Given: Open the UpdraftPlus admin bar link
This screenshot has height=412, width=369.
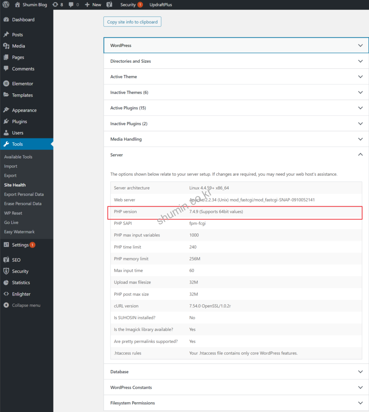Looking at the screenshot, I should pos(161,5).
